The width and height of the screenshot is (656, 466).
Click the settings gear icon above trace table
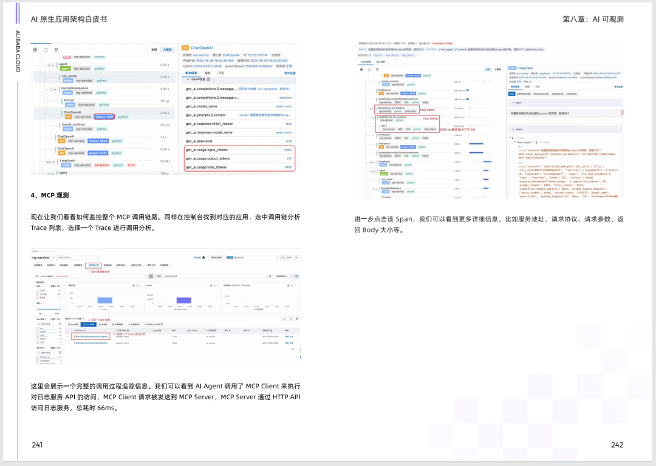coord(297,319)
